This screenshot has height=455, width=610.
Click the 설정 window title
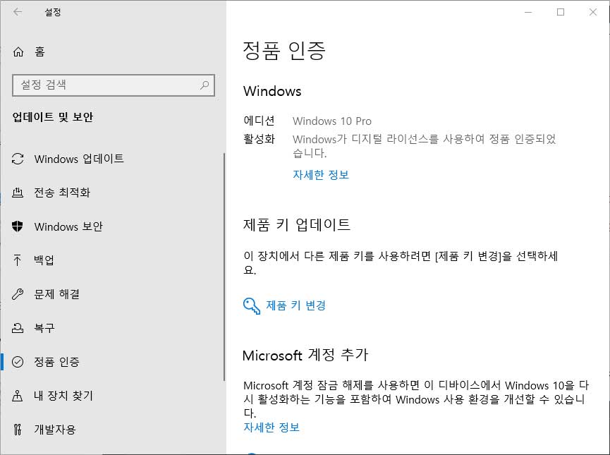pyautogui.click(x=53, y=12)
